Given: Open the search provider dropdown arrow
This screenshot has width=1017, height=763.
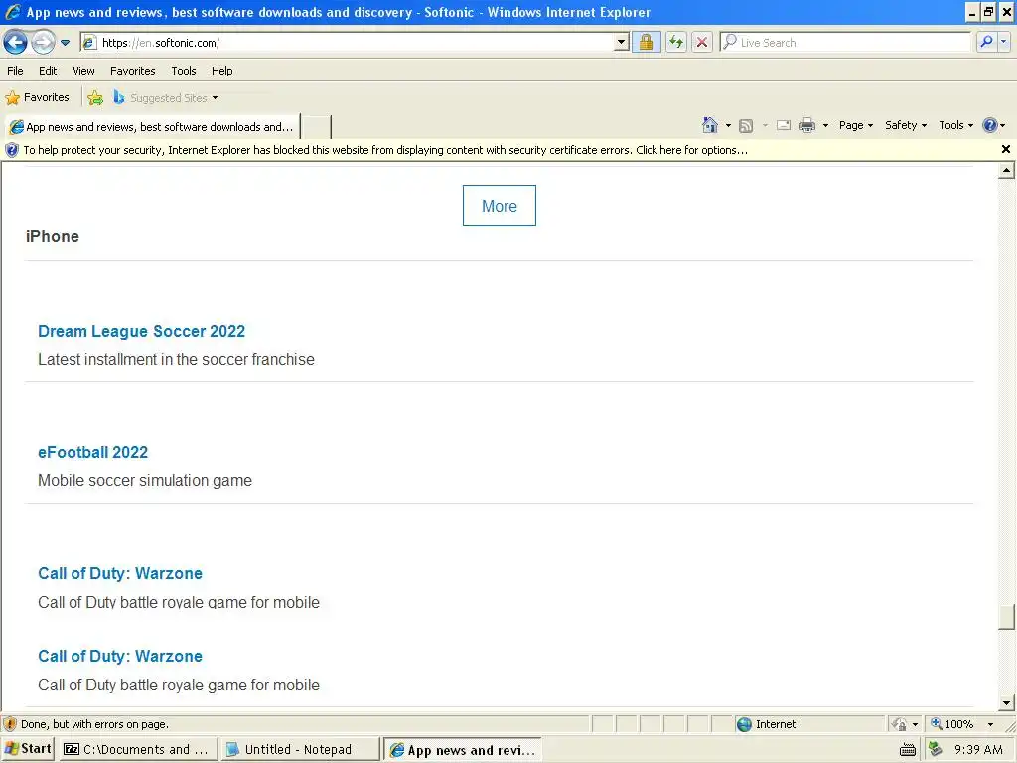Looking at the screenshot, I should click(x=1004, y=43).
